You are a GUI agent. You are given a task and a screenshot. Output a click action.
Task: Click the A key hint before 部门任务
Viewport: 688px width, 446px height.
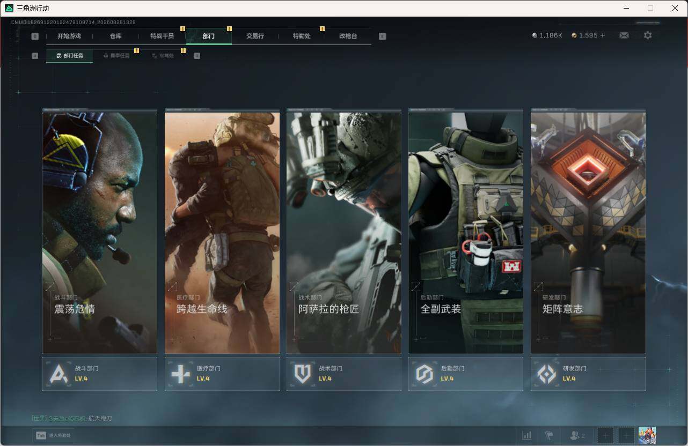click(x=35, y=55)
